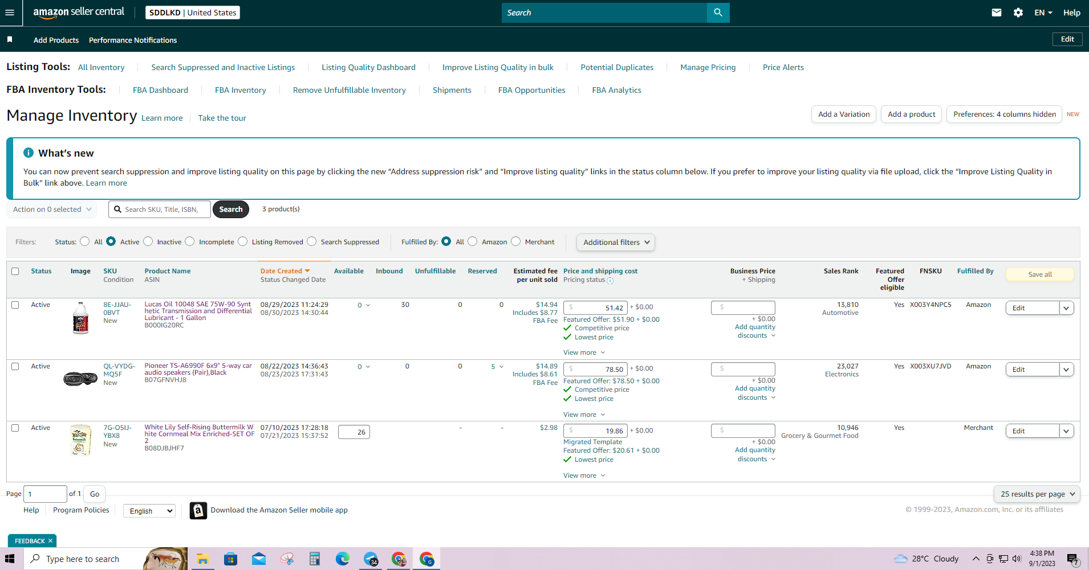Screen dimensions: 1089x570
Task: Click the Lucas Oil product thumbnail
Action: (x=81, y=318)
